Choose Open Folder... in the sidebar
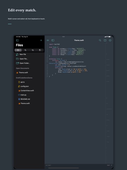 25,63
